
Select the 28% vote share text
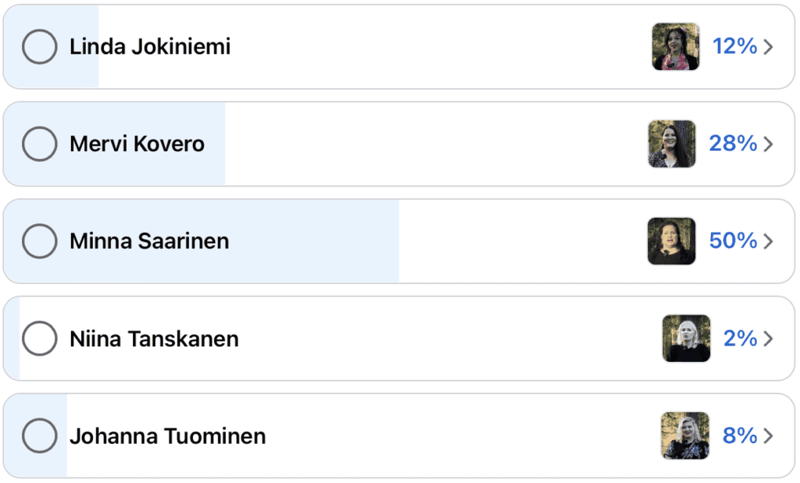(734, 144)
